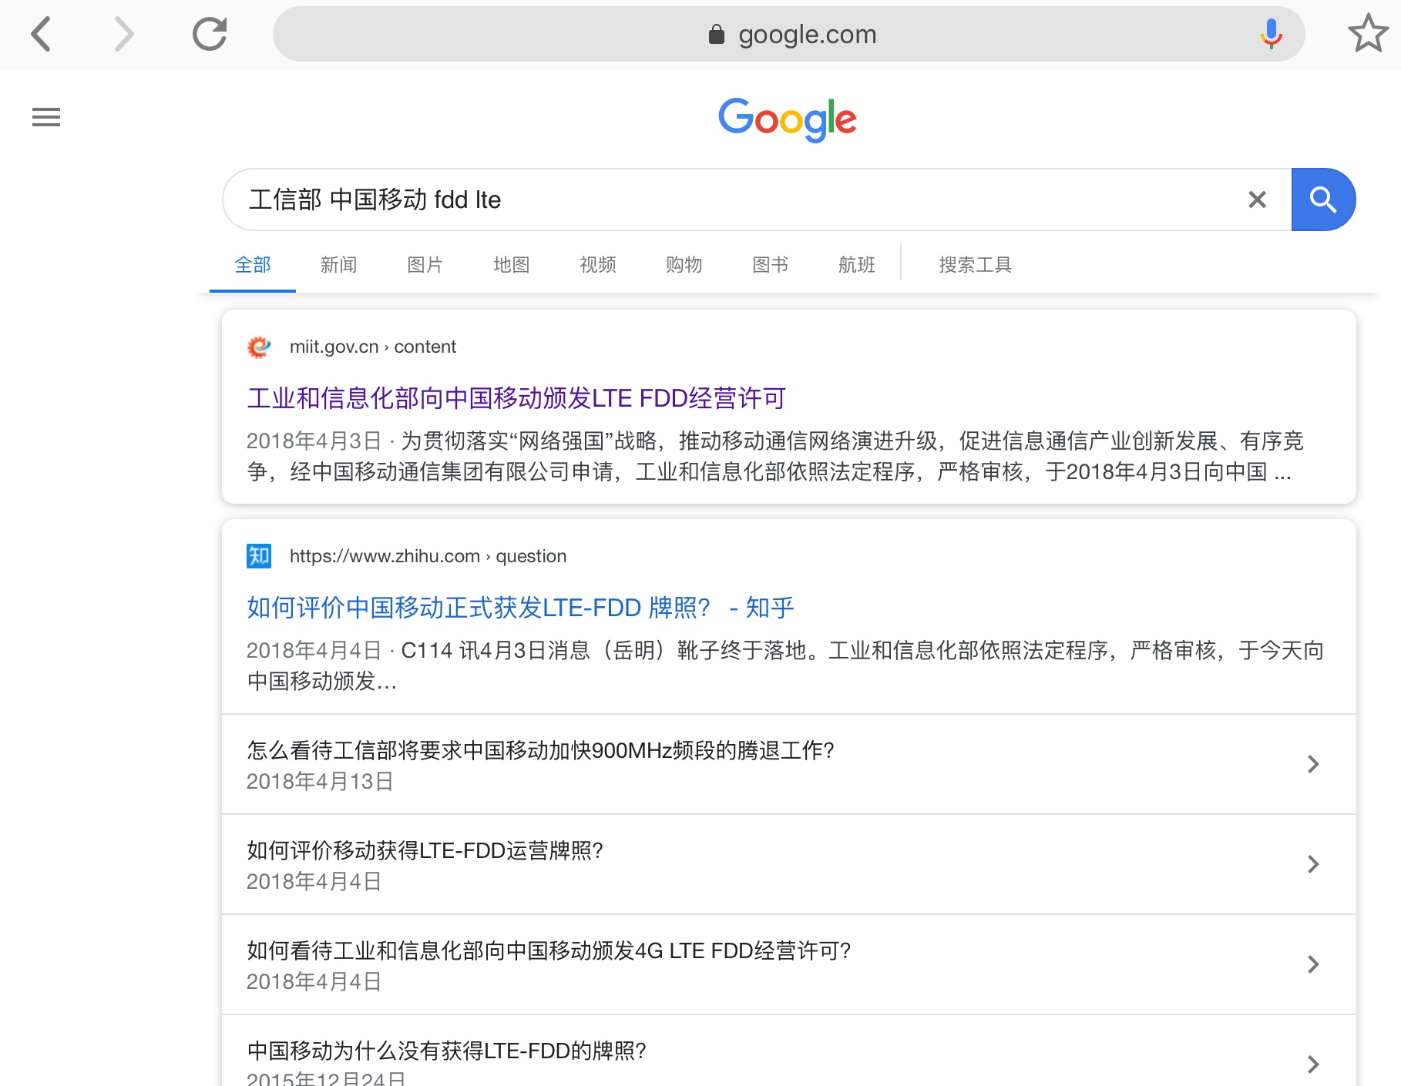Open 搜索工具 options
The image size is (1401, 1086).
tap(975, 265)
